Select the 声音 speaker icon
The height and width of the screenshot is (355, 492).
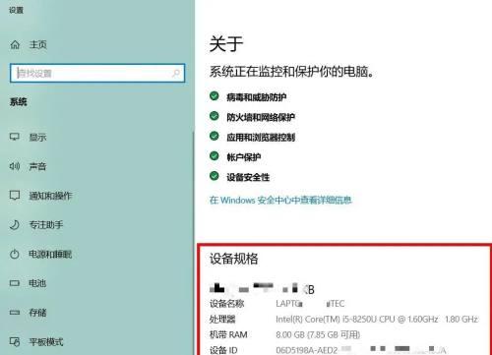(x=15, y=166)
